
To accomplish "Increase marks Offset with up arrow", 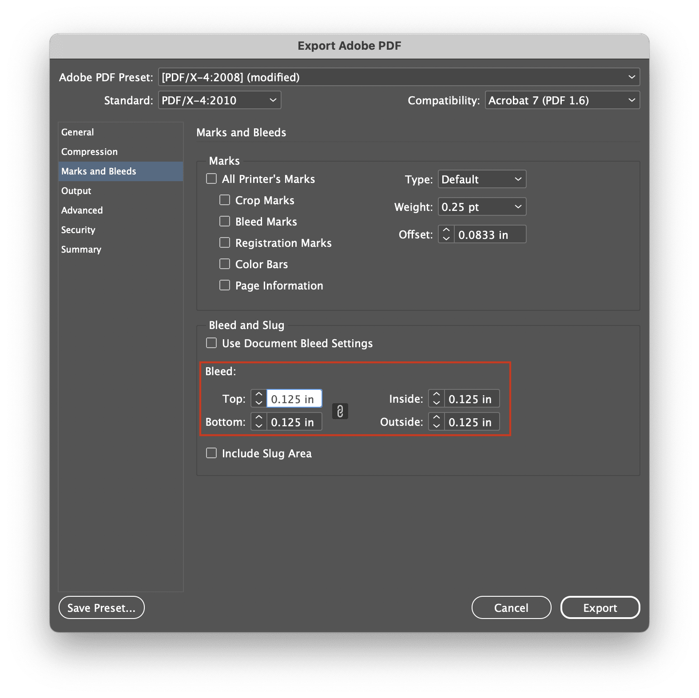I will click(x=446, y=230).
